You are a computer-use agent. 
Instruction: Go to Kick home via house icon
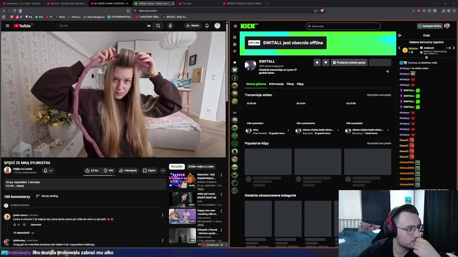(x=235, y=37)
